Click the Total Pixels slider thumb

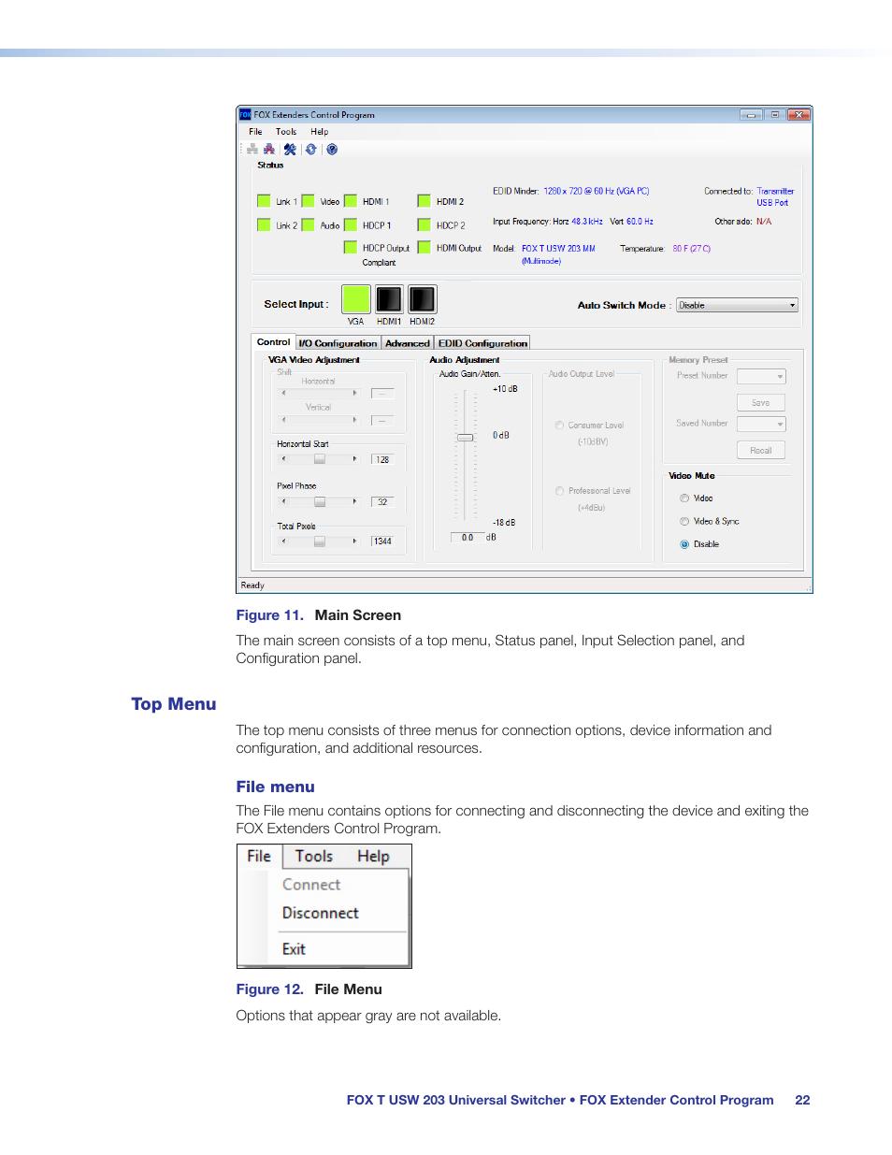(320, 541)
